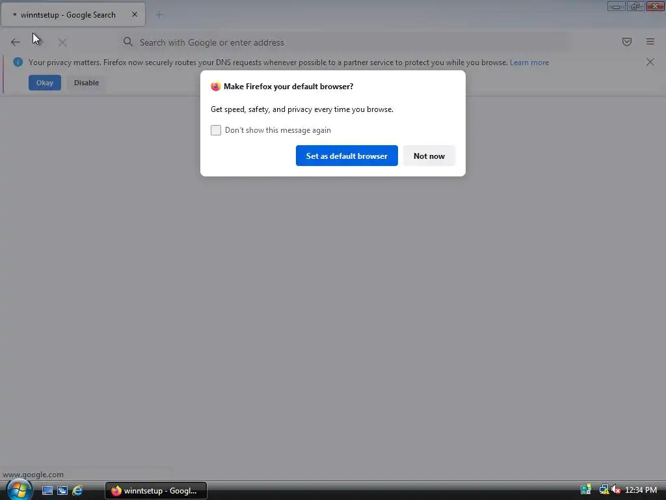
Task: Focus the Search with Google address field
Action: [343, 42]
